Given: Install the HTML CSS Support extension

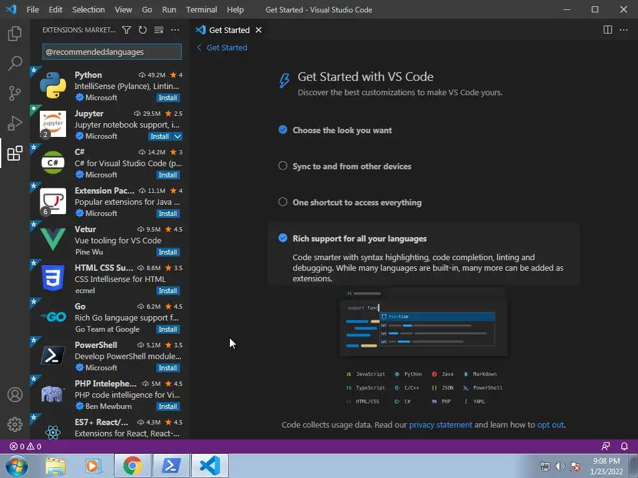Looking at the screenshot, I should pos(168,291).
